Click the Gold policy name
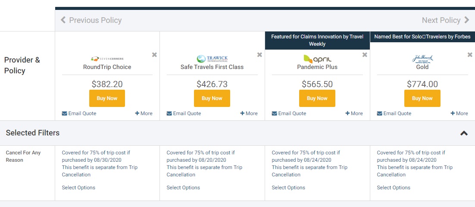Screen dimensions: 475x207 [x=422, y=67]
